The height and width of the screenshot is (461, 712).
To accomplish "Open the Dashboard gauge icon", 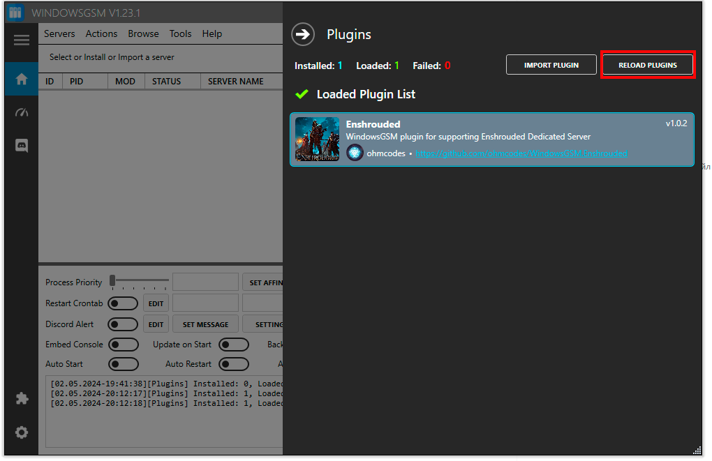I will point(22,112).
